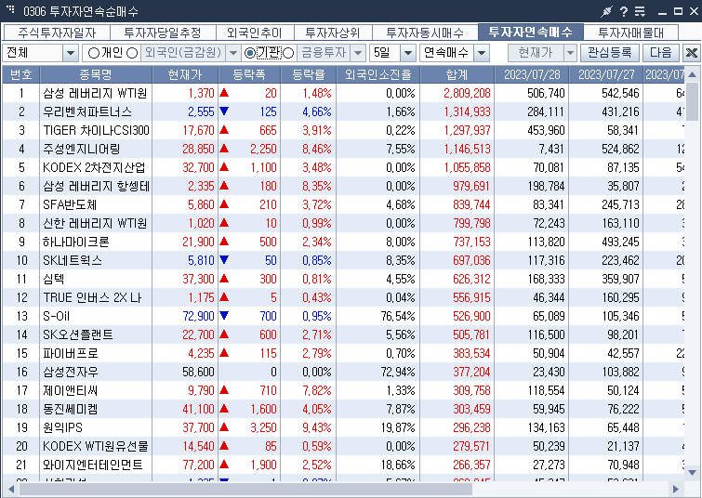
Task: Switch to the 투자자당일추정 tab
Action: pos(163,33)
